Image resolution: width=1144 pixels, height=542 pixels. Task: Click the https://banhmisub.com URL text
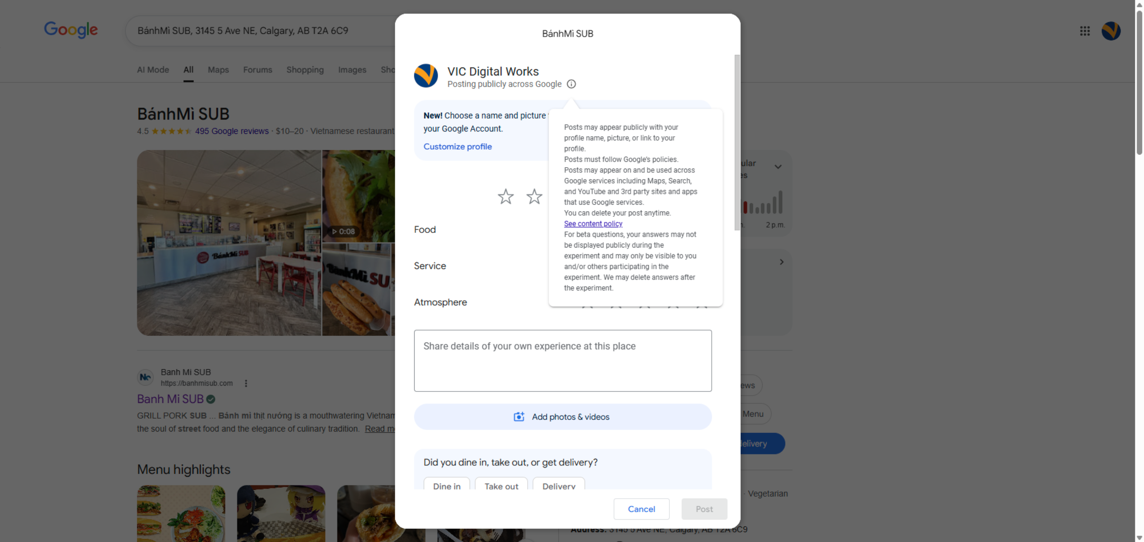tap(196, 383)
